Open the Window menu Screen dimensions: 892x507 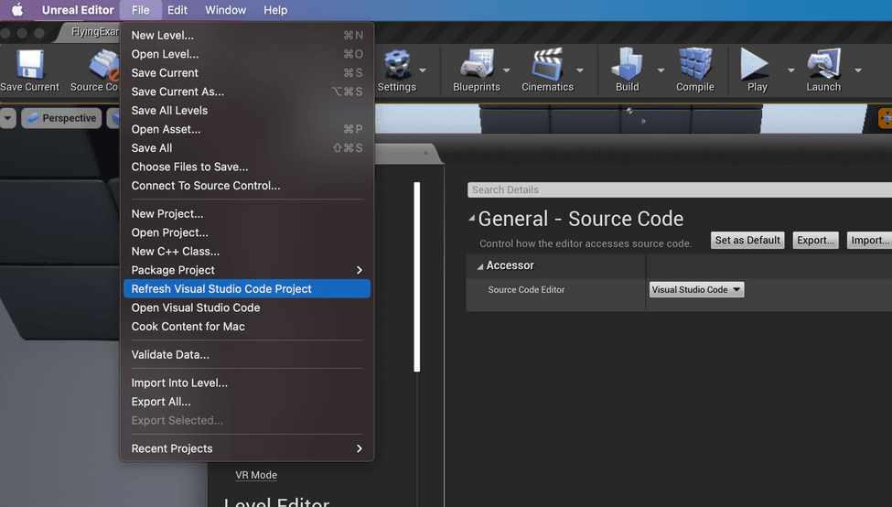click(225, 10)
